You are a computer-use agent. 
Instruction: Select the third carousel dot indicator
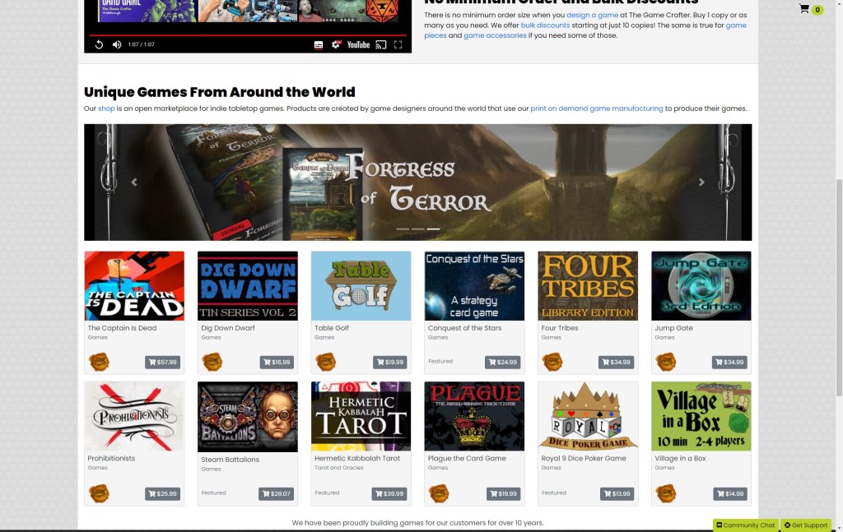tap(431, 229)
